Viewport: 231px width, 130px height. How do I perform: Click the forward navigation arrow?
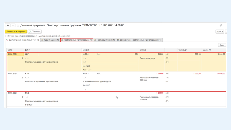click(13, 25)
